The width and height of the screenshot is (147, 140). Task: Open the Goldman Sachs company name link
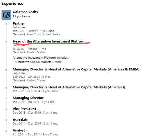25,12
